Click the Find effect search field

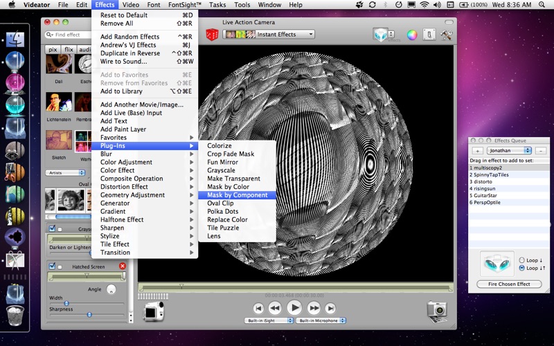point(68,35)
